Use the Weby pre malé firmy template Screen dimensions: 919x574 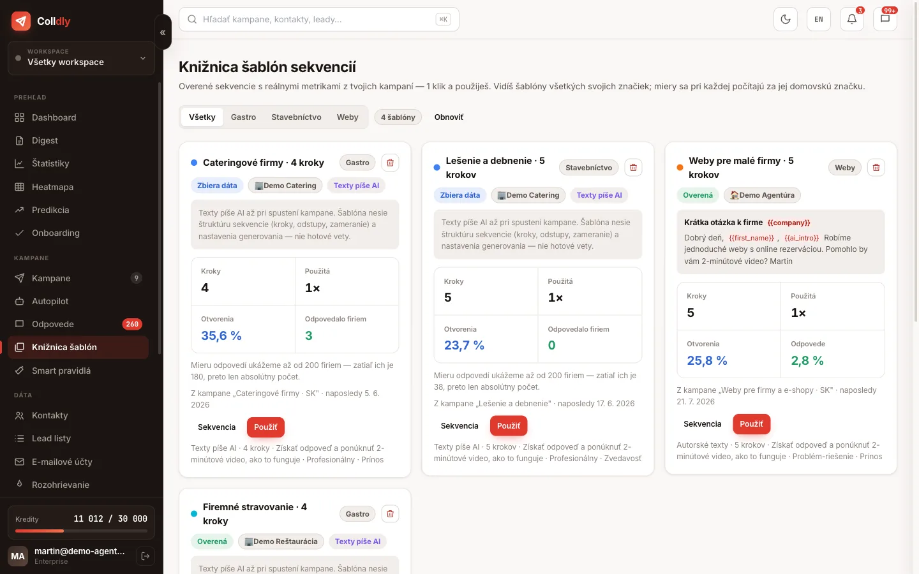(752, 424)
